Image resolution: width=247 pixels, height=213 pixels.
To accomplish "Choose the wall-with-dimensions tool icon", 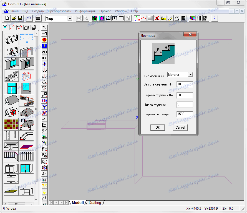I will pos(11,40).
